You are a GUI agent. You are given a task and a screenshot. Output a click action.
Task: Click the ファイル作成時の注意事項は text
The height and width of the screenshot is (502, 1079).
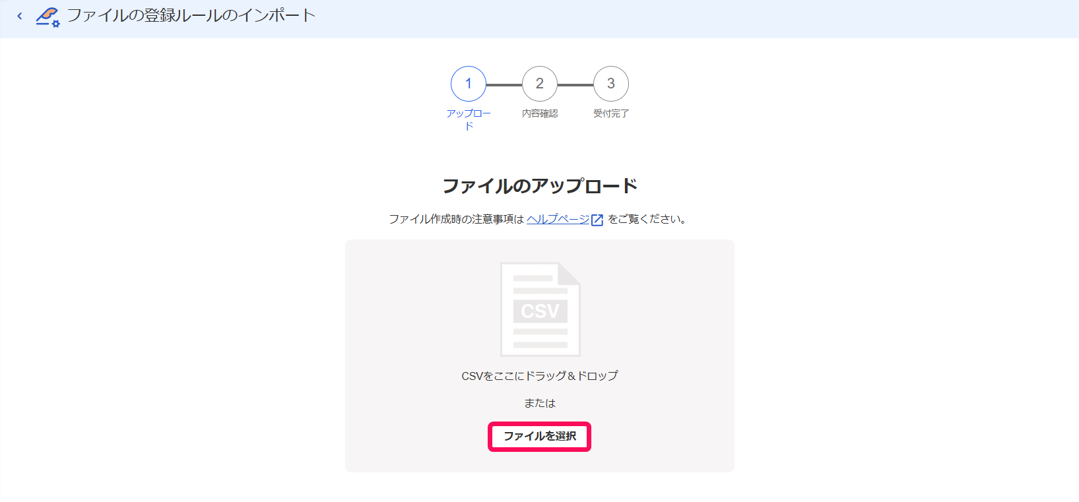[x=456, y=219]
